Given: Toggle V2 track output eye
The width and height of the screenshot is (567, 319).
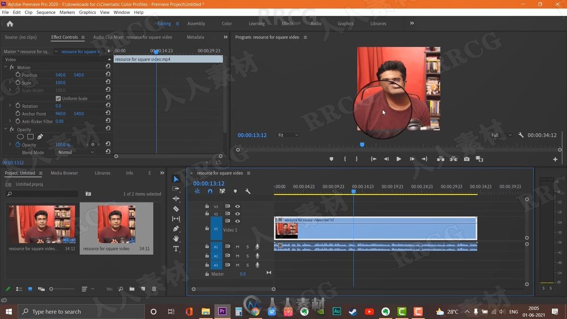Looking at the screenshot, I should click(237, 214).
